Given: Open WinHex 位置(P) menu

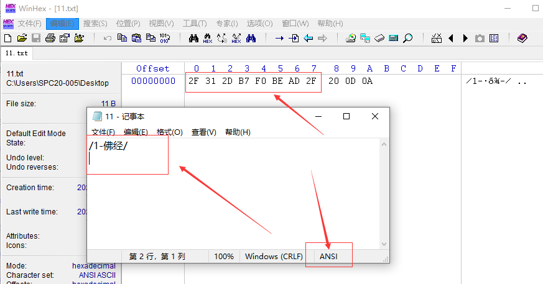Looking at the screenshot, I should (x=128, y=24).
